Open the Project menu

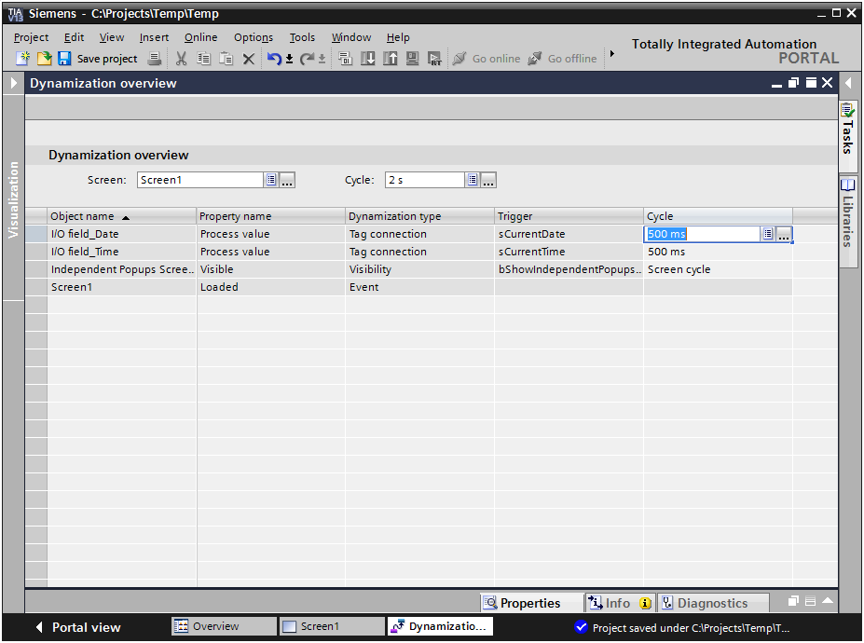point(32,37)
